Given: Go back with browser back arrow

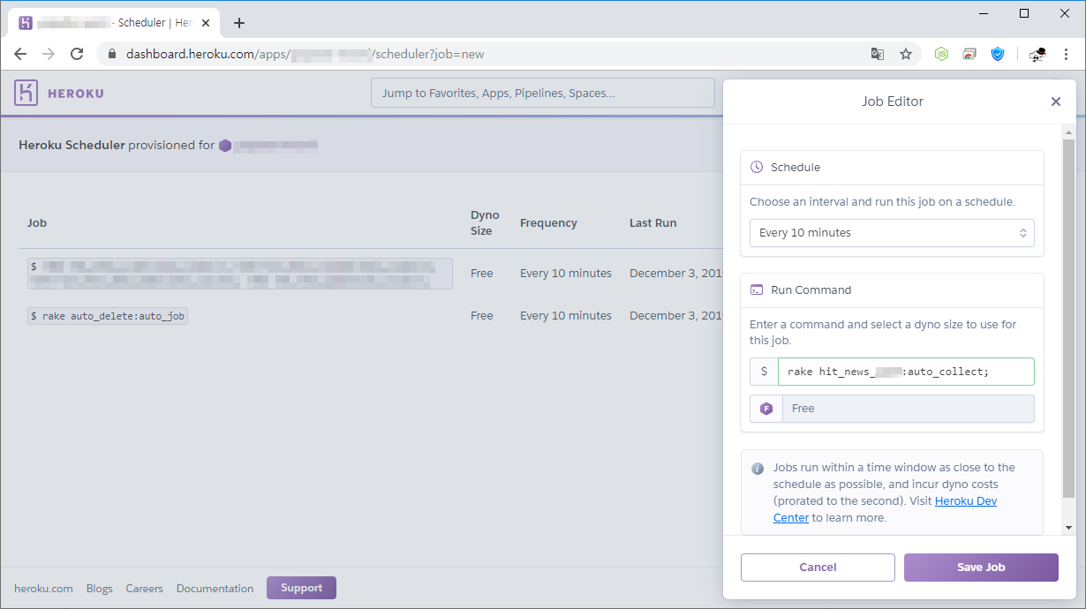Looking at the screenshot, I should click(x=20, y=54).
